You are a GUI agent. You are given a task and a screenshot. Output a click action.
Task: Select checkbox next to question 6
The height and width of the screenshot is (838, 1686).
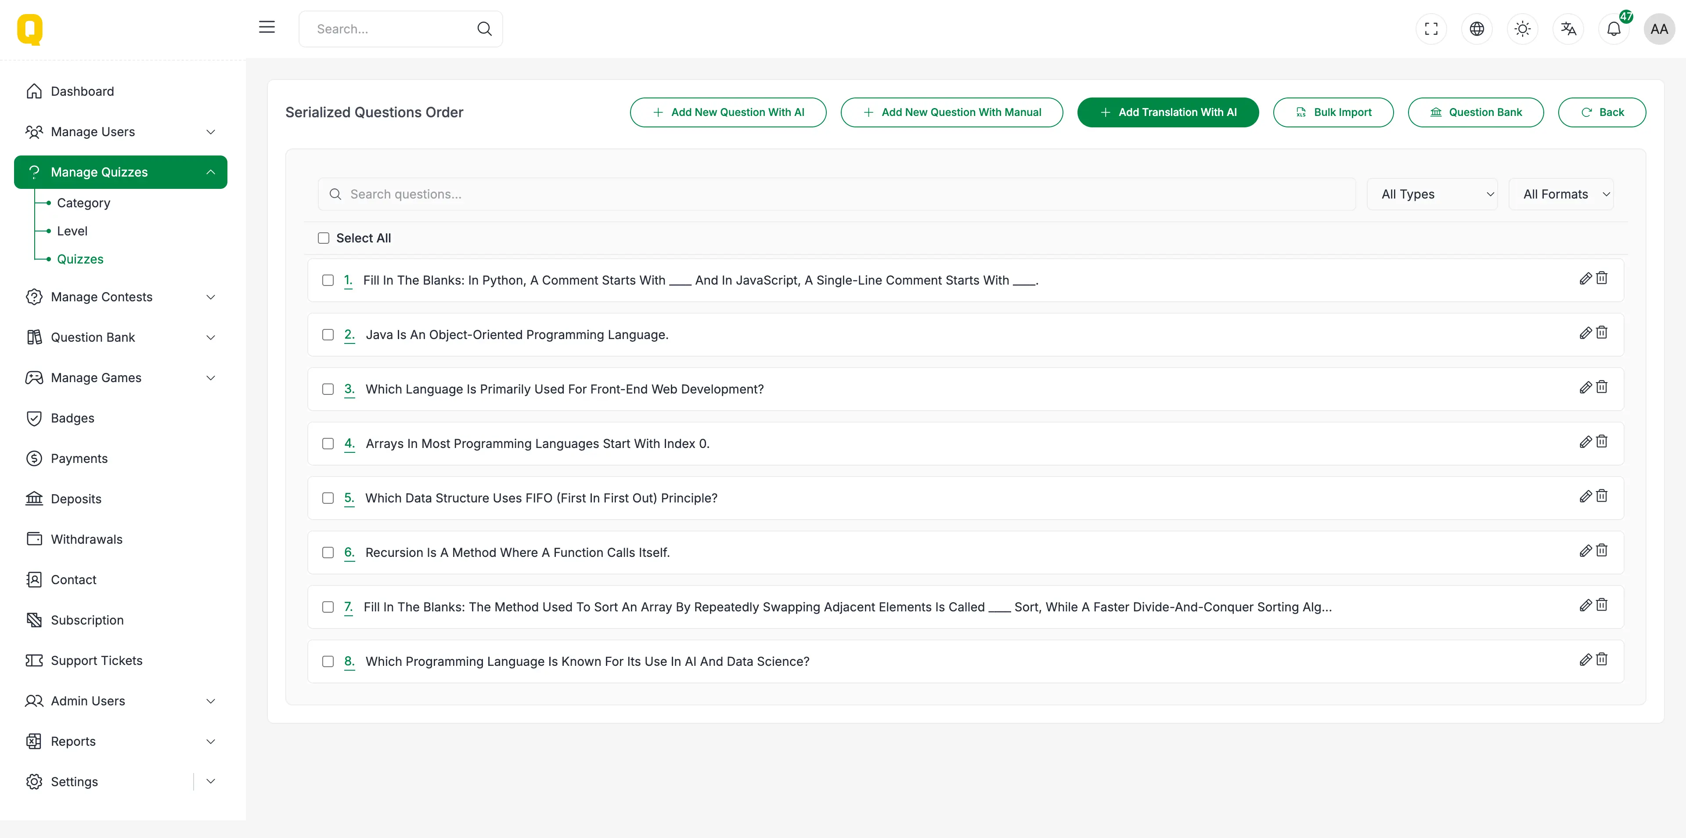tap(328, 553)
